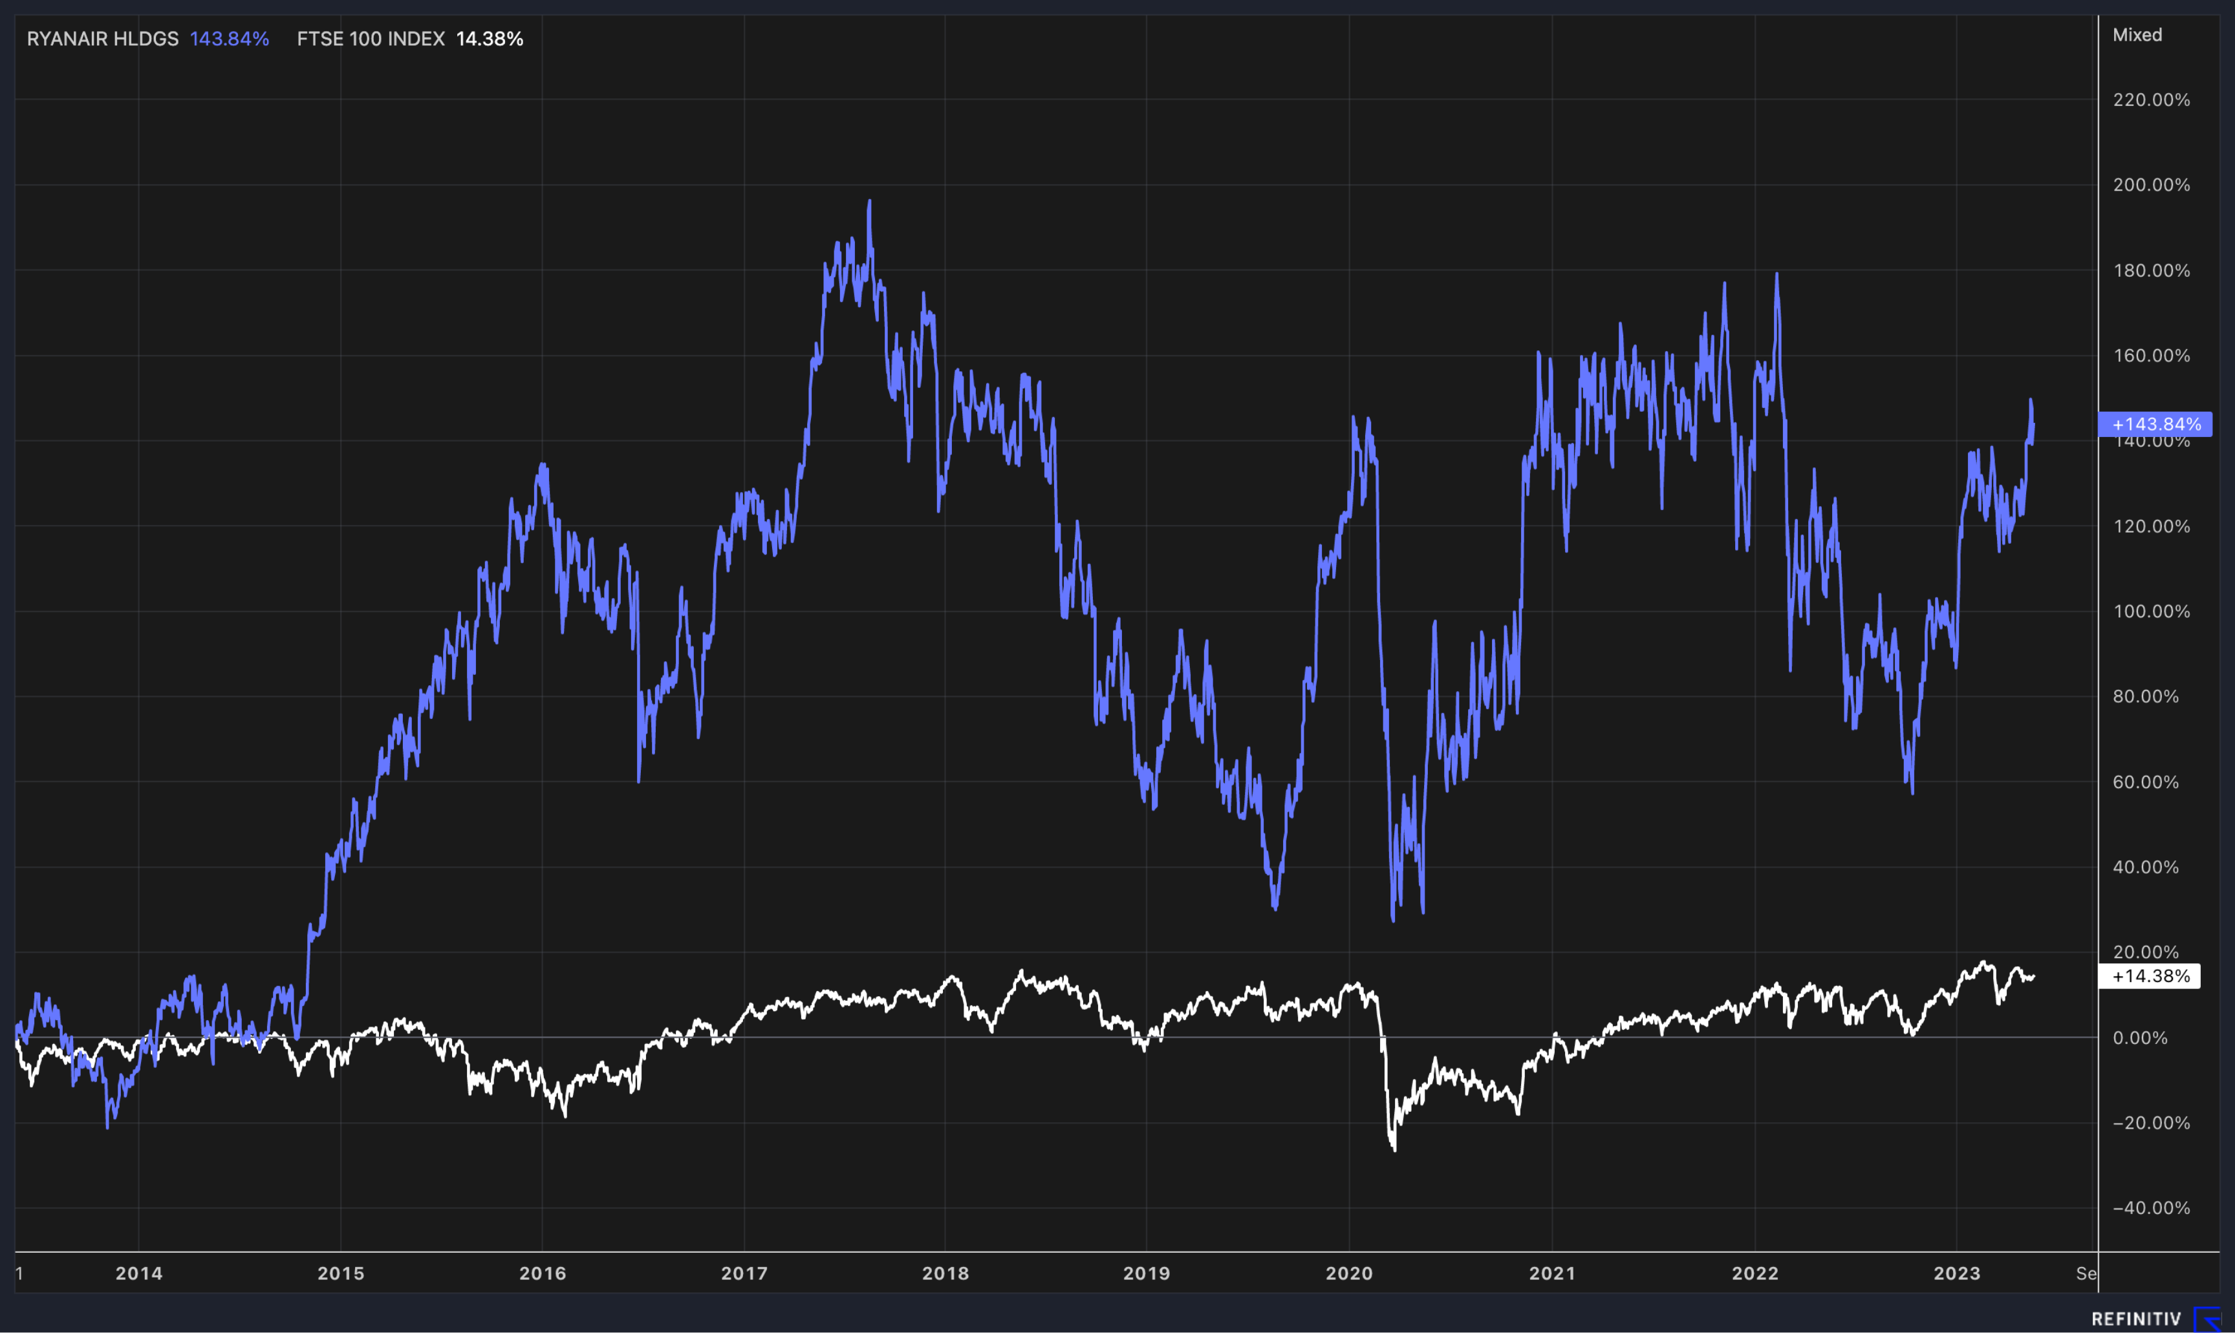Click the −20.00% axis label

[x=2152, y=1123]
